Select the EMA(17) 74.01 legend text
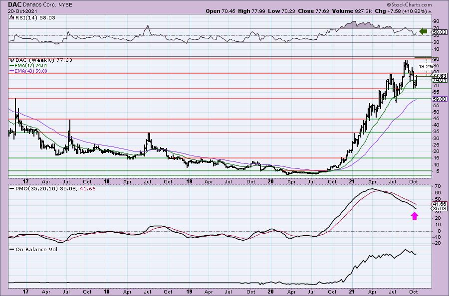The width and height of the screenshot is (449, 296). (30, 65)
